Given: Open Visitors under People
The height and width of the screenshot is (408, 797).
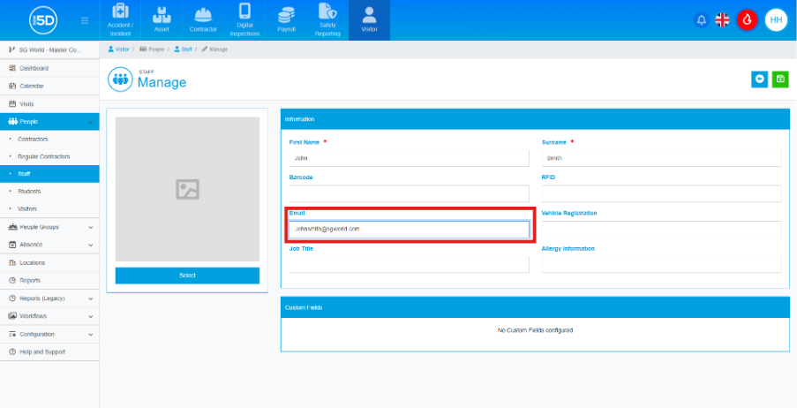Looking at the screenshot, I should point(49,208).
